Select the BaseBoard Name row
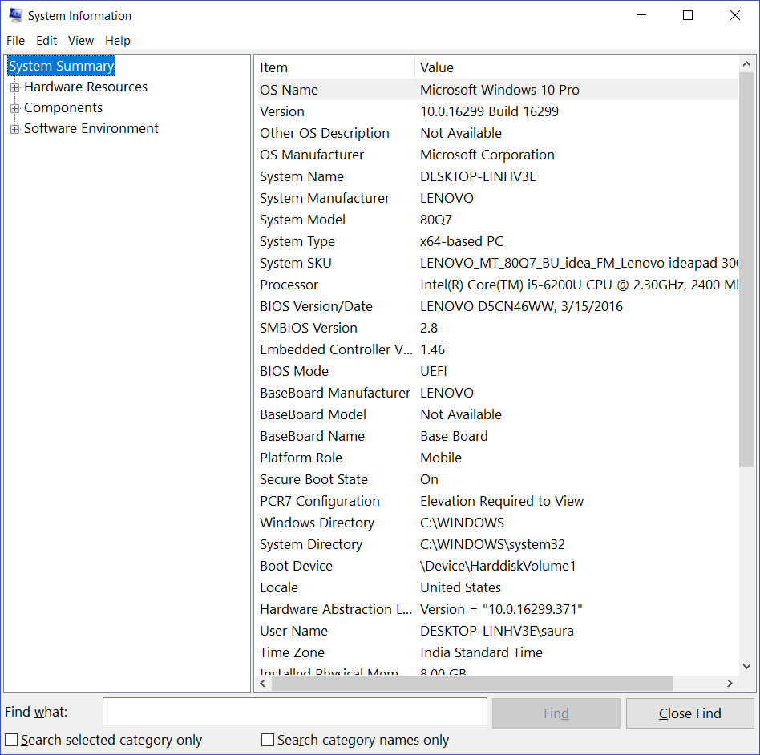The height and width of the screenshot is (755, 760). click(498, 436)
